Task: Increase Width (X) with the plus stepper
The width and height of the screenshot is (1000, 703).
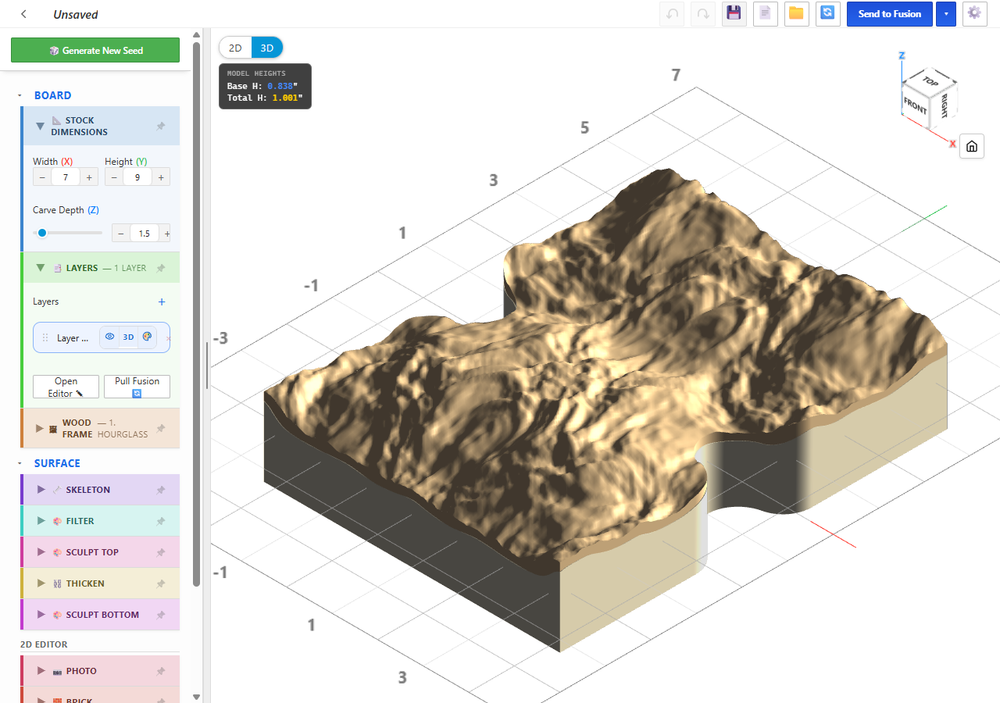Action: pyautogui.click(x=89, y=177)
